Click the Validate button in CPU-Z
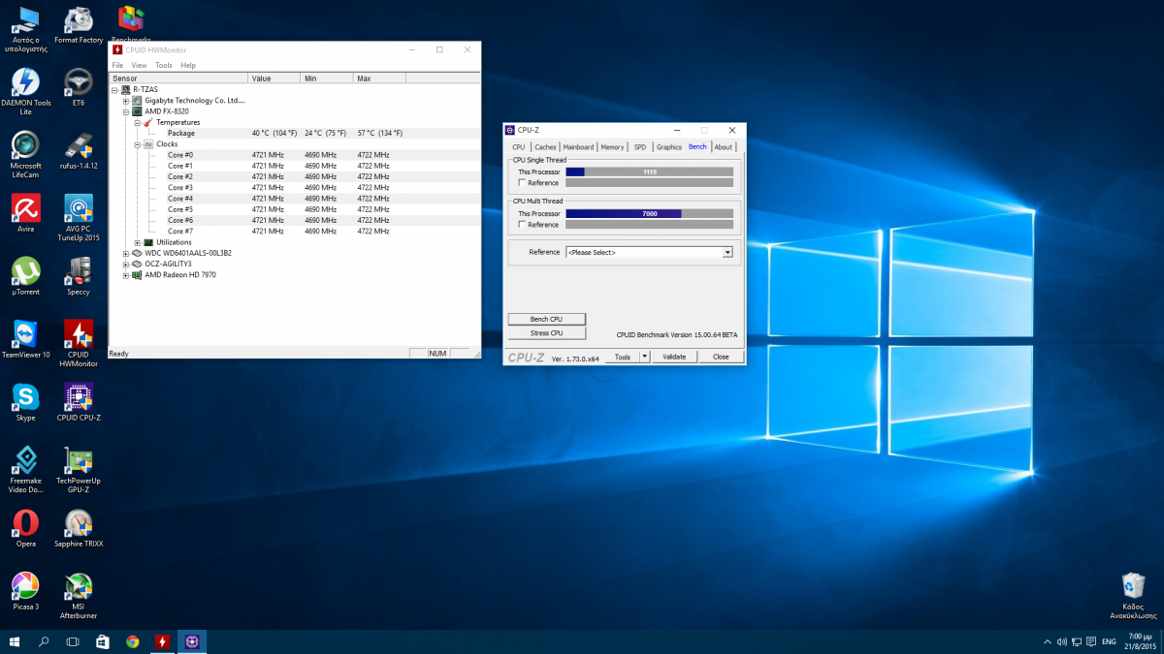 674,357
